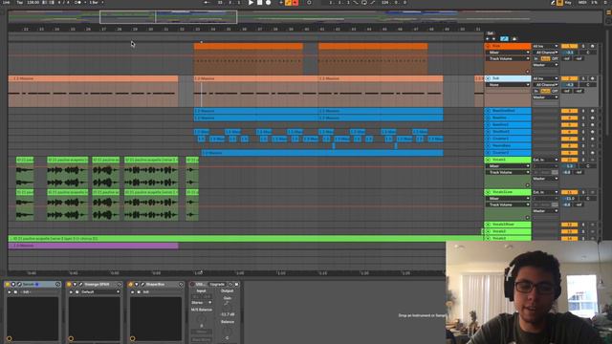Arm the Kick track for recording
The width and height of the screenshot is (612, 344).
point(593,46)
